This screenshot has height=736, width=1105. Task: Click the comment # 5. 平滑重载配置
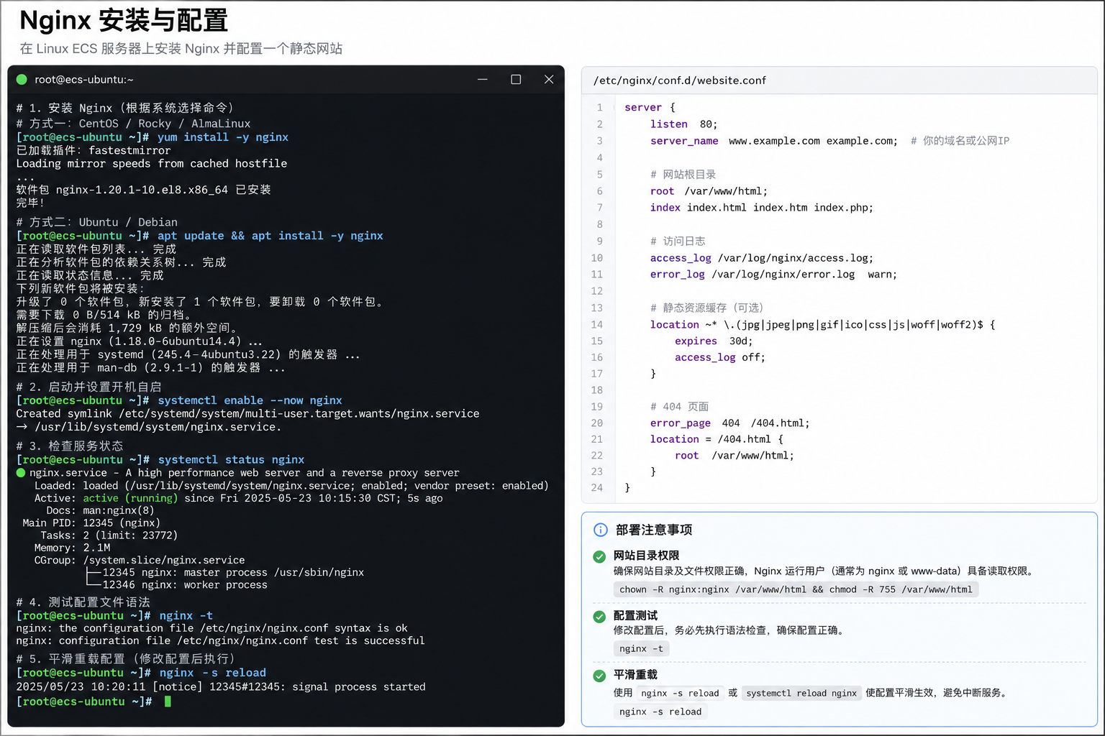click(126, 659)
